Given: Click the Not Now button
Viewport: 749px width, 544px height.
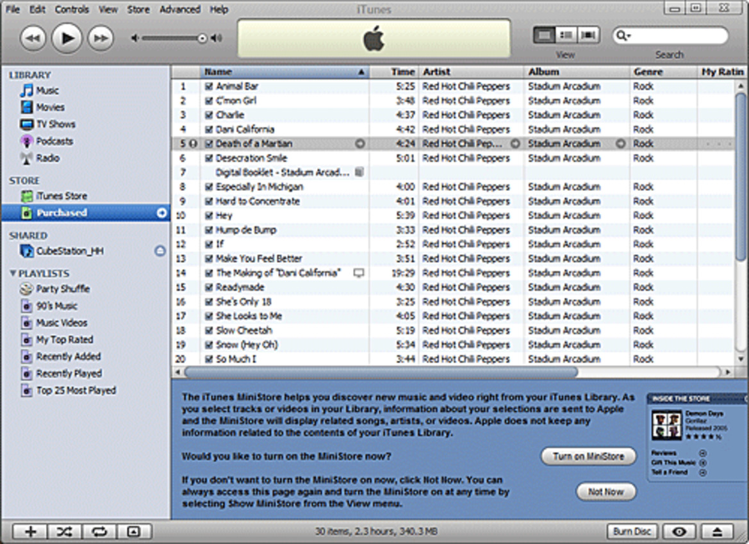Looking at the screenshot, I should coord(606,492).
